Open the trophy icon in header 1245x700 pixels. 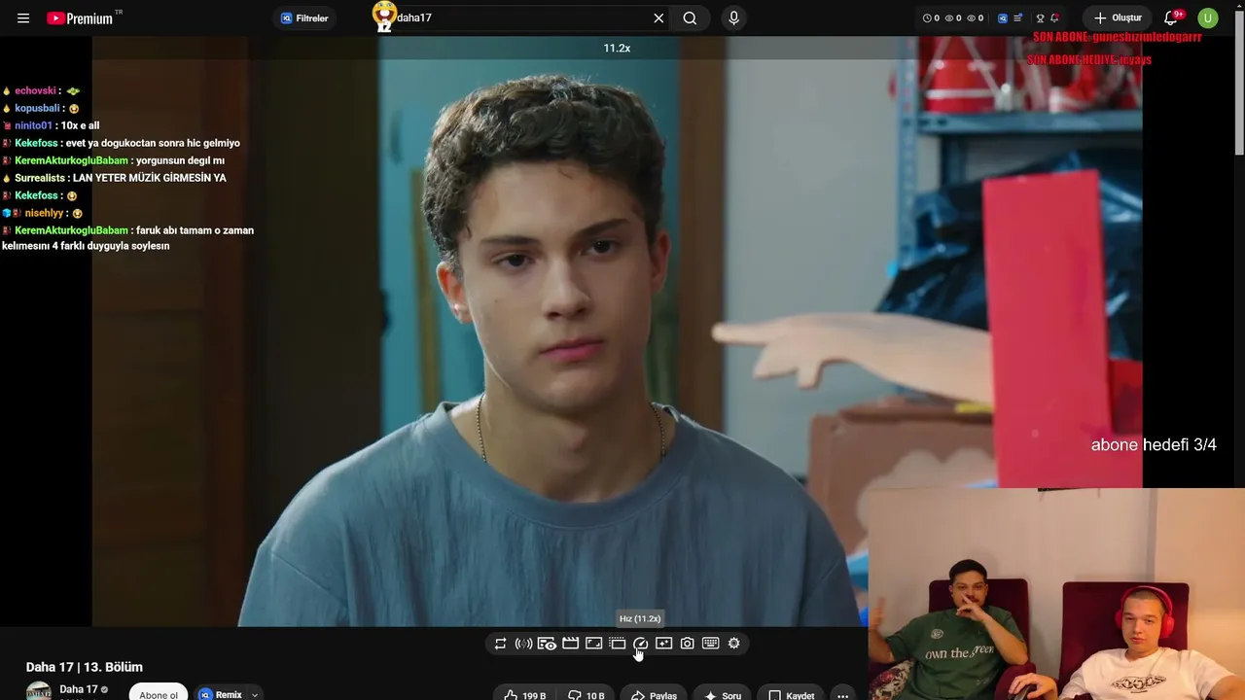(x=1040, y=18)
